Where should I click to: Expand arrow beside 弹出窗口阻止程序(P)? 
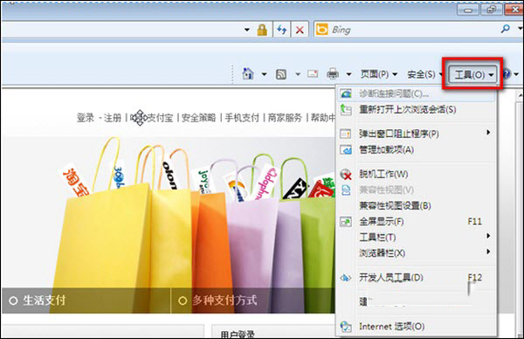(x=488, y=133)
